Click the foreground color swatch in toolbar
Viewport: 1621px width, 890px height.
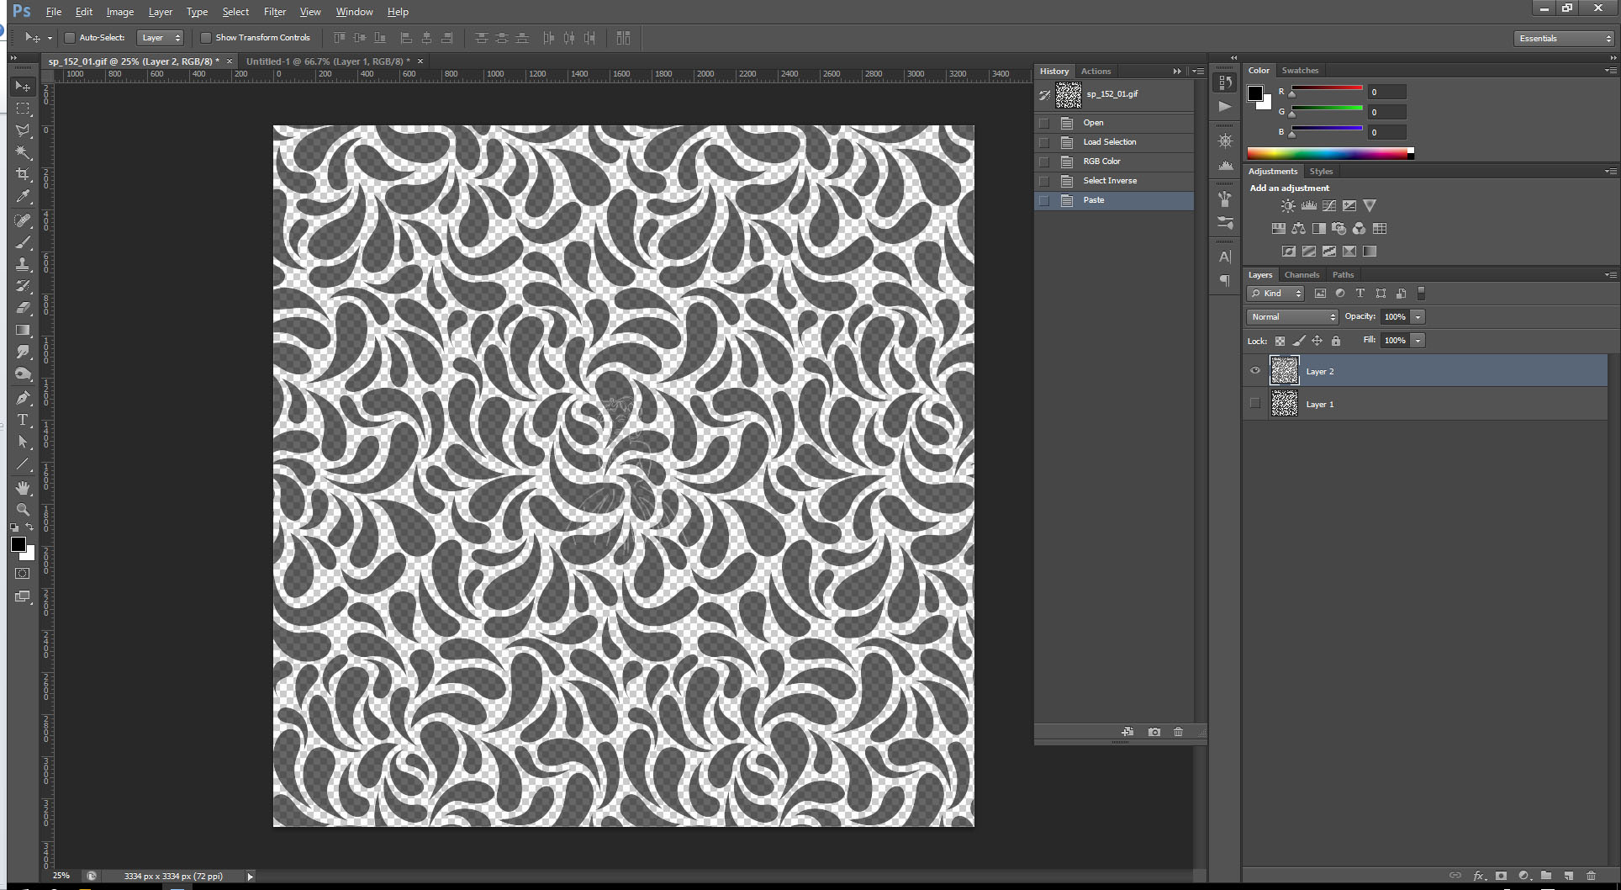point(18,544)
